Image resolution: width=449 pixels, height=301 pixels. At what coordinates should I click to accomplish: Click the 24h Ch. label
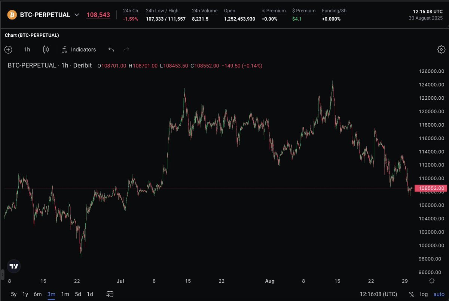131,11
